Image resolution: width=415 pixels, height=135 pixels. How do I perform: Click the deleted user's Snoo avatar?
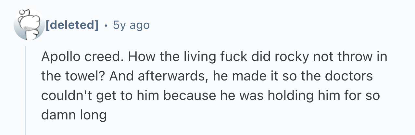[29, 25]
